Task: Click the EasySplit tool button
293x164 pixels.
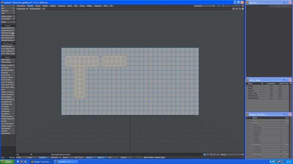Action: point(8,72)
